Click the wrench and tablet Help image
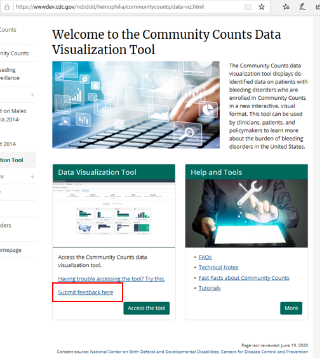Image resolution: width=322 pixels, height=358 pixels. (246, 213)
